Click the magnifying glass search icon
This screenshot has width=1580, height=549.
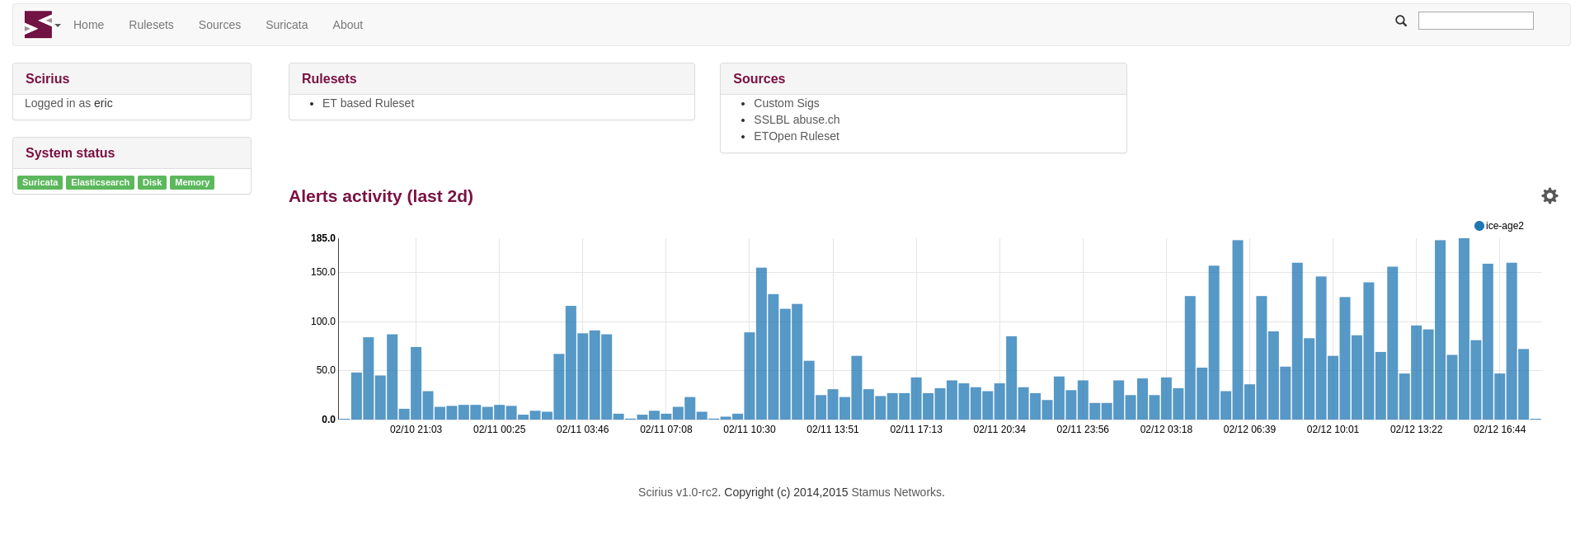(x=1401, y=21)
